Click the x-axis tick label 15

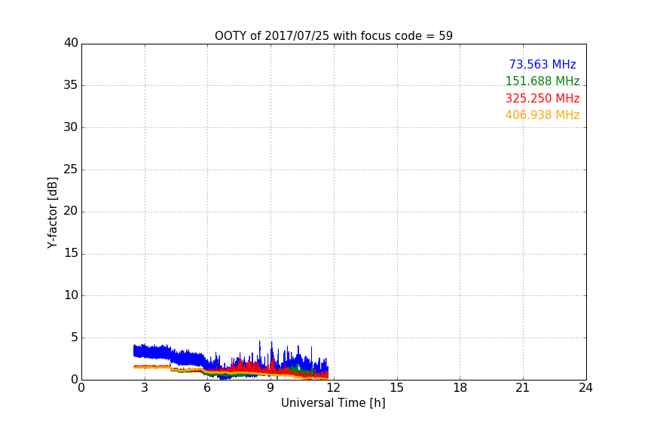coord(396,388)
